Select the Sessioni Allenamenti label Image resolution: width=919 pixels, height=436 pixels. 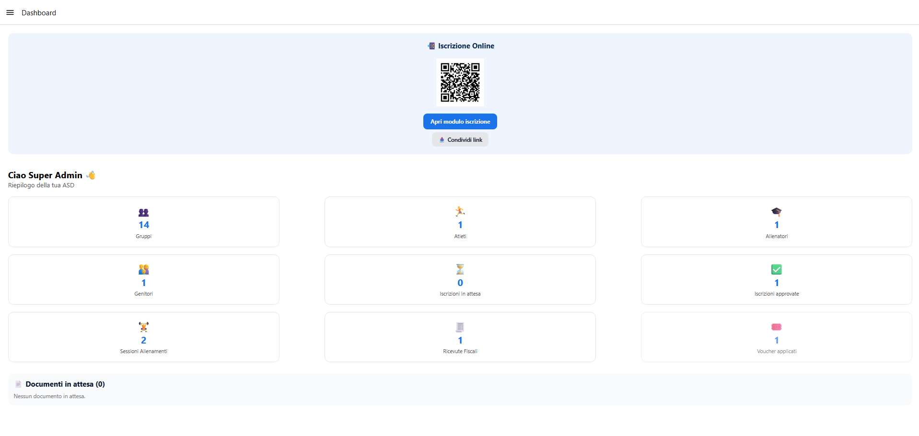[143, 351]
